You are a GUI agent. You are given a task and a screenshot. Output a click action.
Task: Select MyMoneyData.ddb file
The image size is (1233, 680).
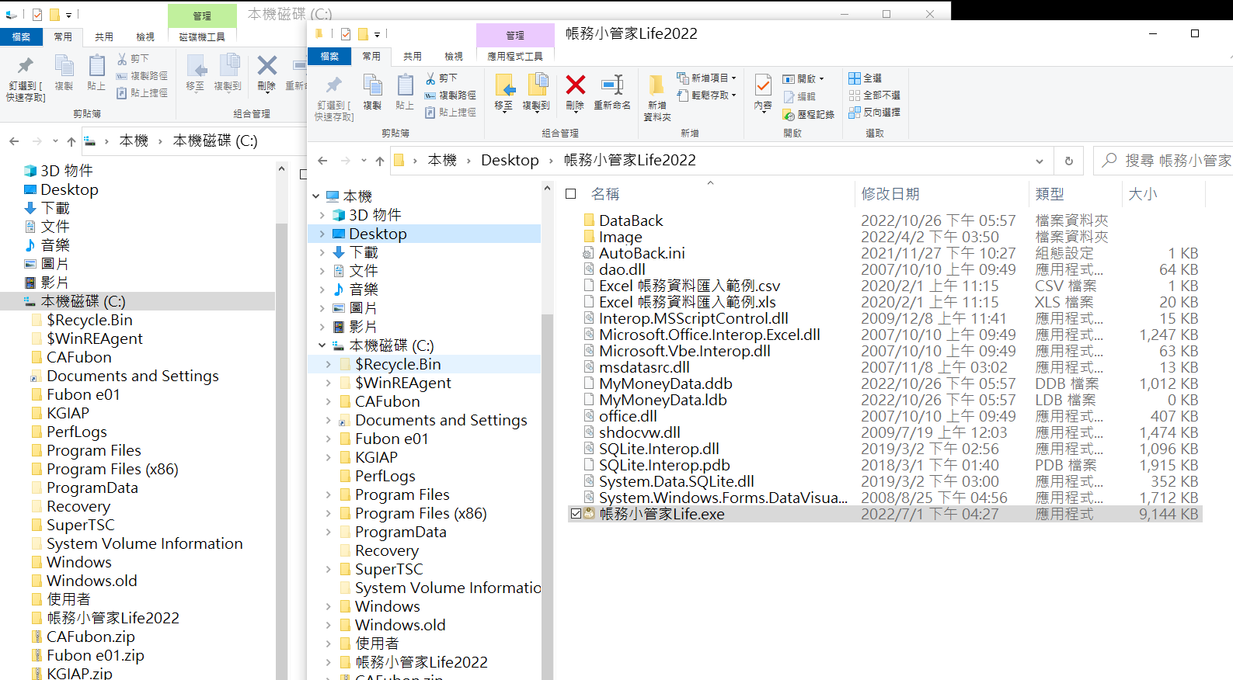pyautogui.click(x=665, y=383)
